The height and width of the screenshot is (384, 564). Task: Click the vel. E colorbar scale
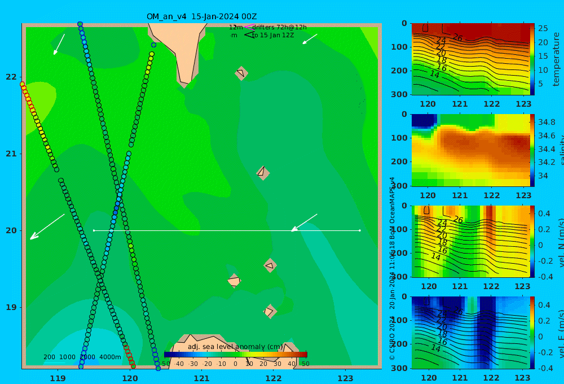point(532,333)
